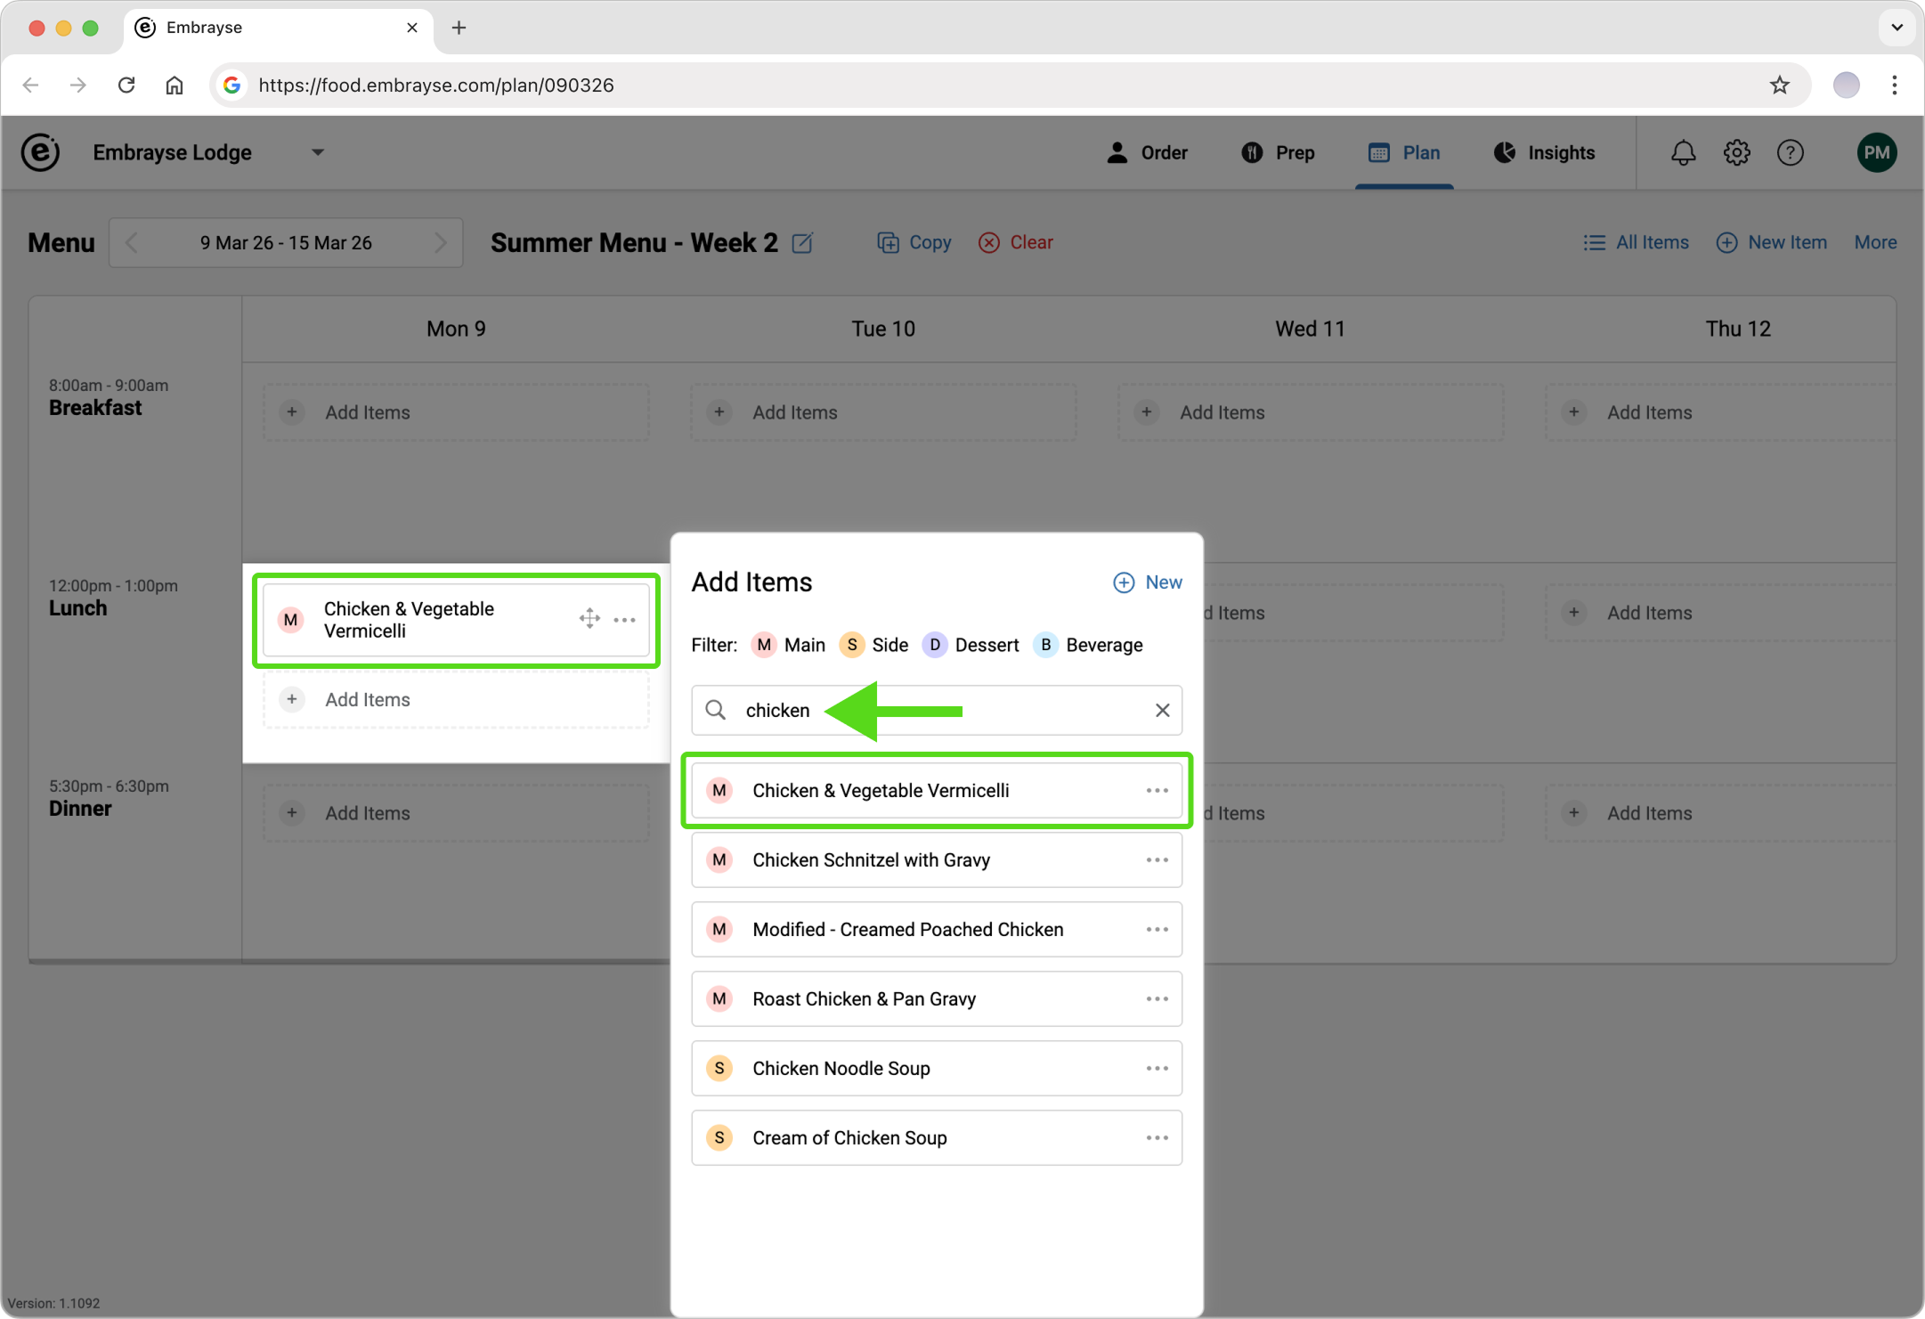Clear the chicken search with X icon
Image resolution: width=1925 pixels, height=1319 pixels.
click(x=1162, y=710)
